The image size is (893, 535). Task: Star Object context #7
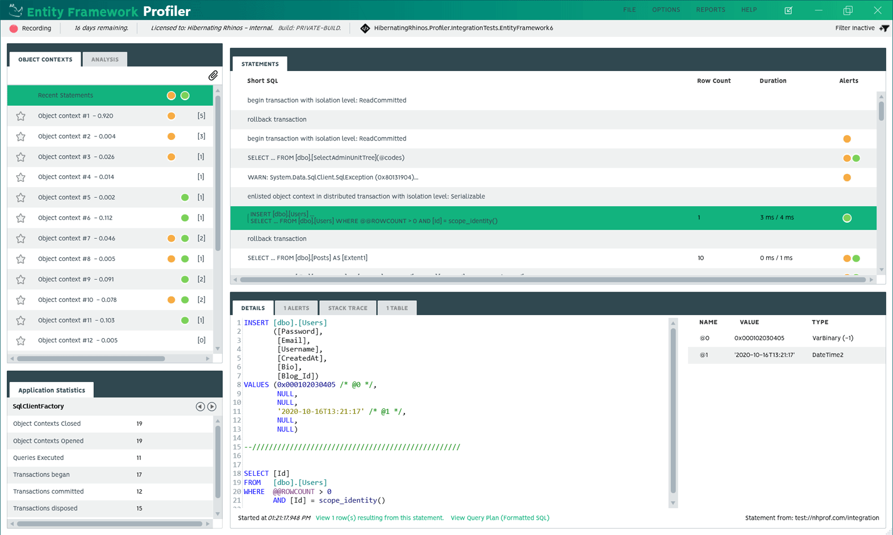pos(21,239)
